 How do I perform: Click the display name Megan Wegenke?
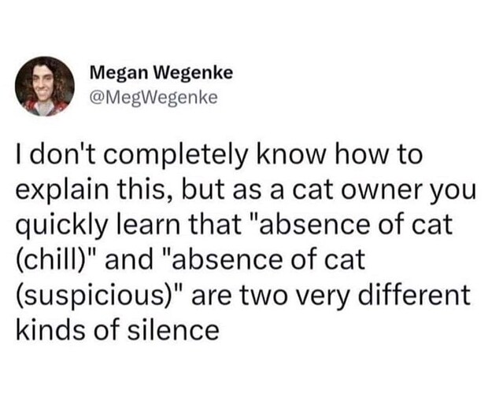(x=161, y=73)
